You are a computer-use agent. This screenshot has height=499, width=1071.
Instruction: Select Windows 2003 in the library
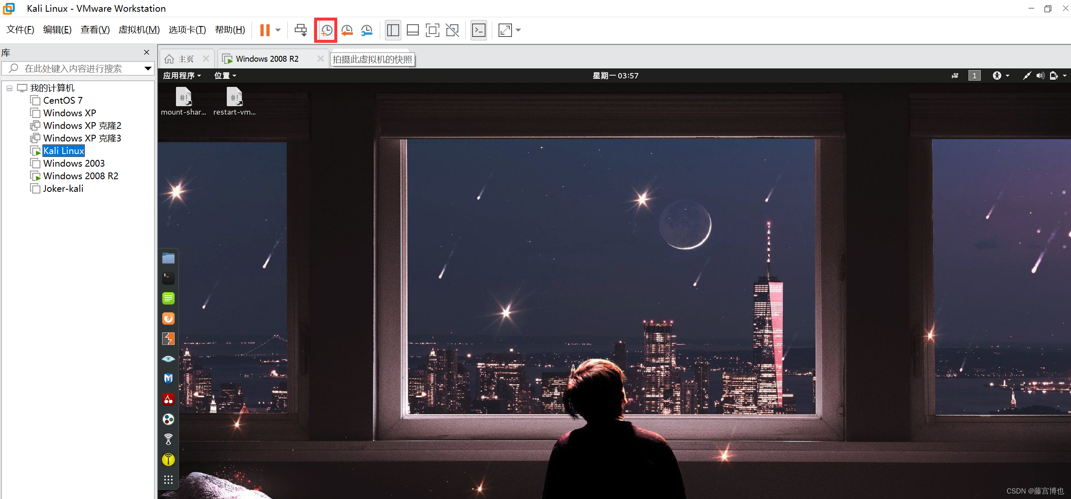(x=74, y=164)
